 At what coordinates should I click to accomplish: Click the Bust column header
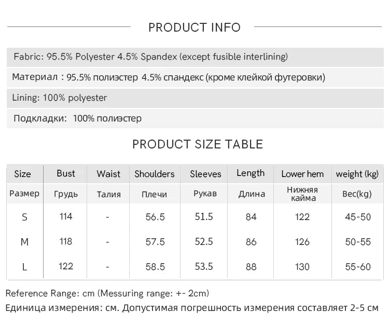click(66, 173)
